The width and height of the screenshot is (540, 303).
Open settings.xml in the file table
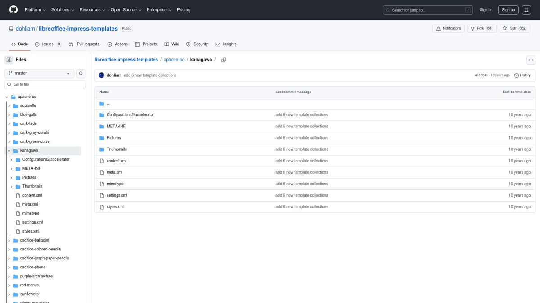[x=117, y=195]
